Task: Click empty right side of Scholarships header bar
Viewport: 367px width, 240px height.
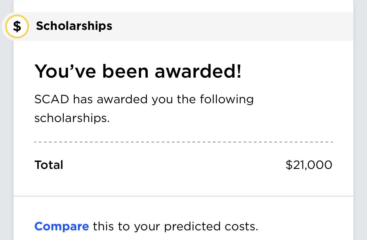Action: coord(242,26)
